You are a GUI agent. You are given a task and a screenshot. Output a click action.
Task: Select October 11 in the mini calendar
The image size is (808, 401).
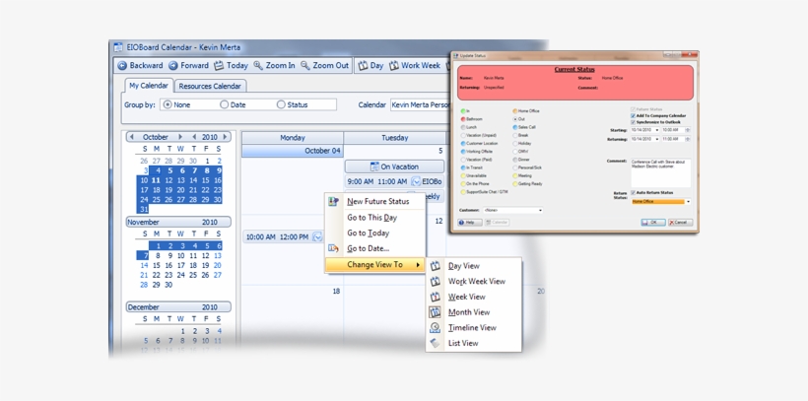point(157,180)
